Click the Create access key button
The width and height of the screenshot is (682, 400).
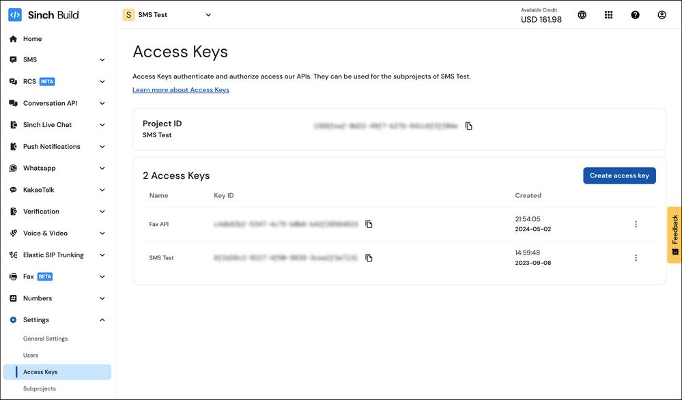(619, 175)
